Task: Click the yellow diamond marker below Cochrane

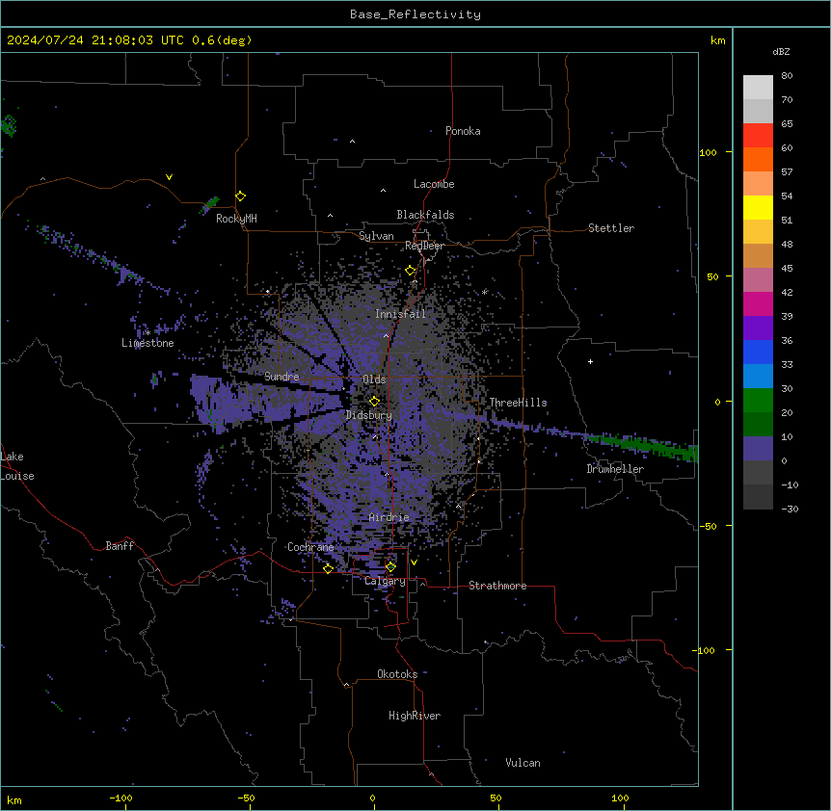Action: click(x=328, y=568)
